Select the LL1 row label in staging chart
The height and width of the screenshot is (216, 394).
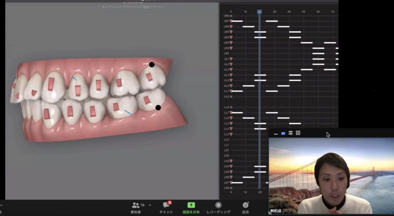click(x=226, y=145)
